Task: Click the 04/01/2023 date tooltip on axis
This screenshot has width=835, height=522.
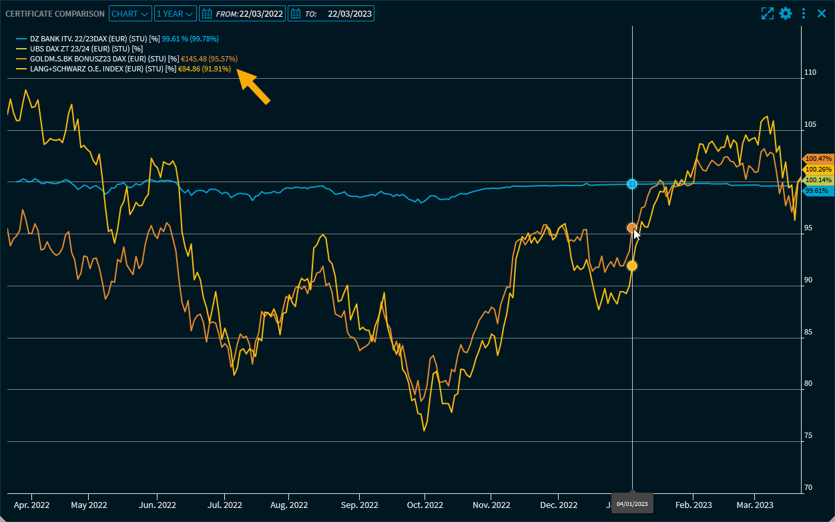Action: click(x=632, y=503)
